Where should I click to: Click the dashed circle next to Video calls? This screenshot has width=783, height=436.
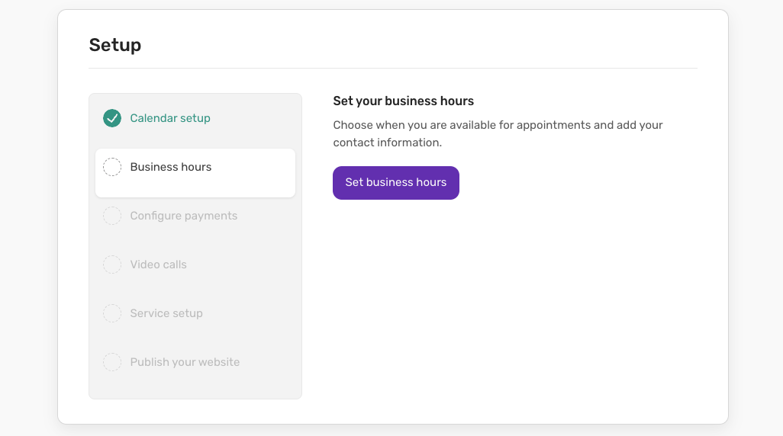coord(112,264)
